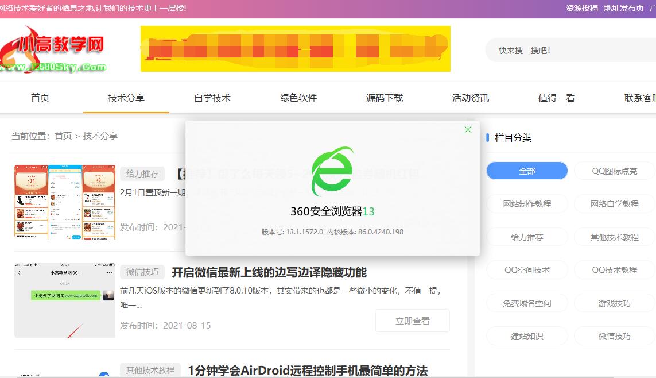Select the 网站制作教程 category

pos(527,204)
